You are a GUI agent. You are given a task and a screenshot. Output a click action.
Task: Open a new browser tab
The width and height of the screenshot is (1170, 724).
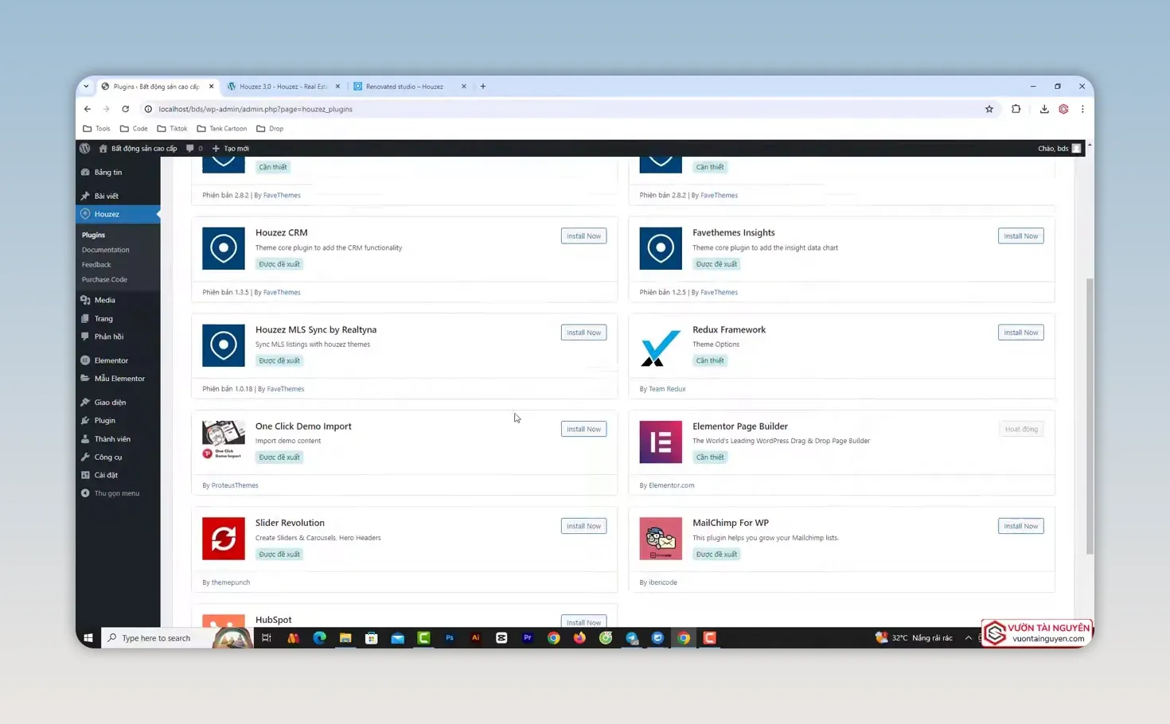pos(483,86)
